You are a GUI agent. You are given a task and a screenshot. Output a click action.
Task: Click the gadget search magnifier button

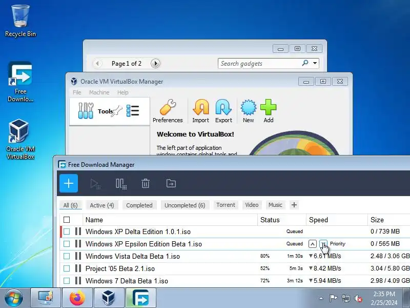point(305,63)
